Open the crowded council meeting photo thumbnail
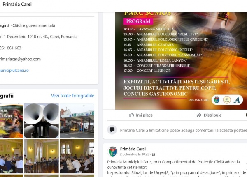The height and width of the screenshot is (177, 247). pyautogui.click(x=77, y=156)
